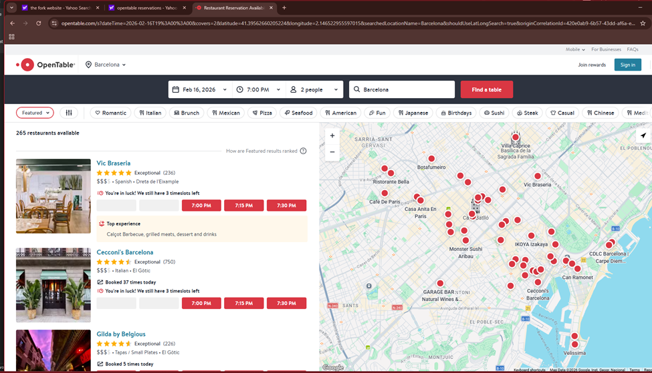Click the OpenTable logo icon
Screen dimensions: 652x373
[x=26, y=65]
